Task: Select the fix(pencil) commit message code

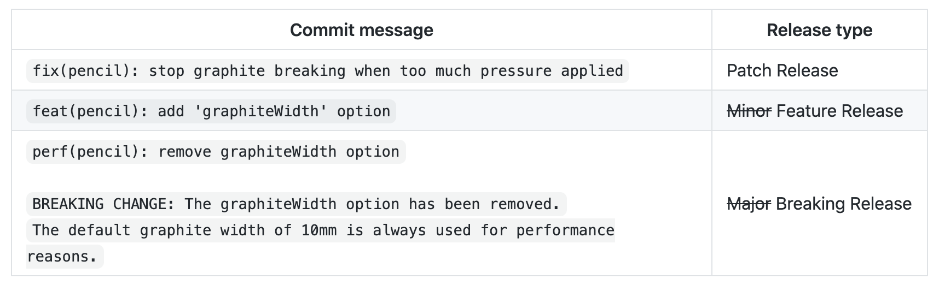Action: tap(328, 71)
